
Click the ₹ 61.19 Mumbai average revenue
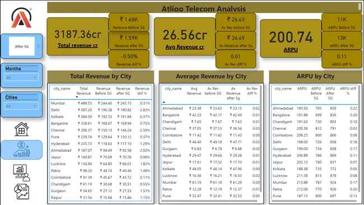[x=195, y=183]
